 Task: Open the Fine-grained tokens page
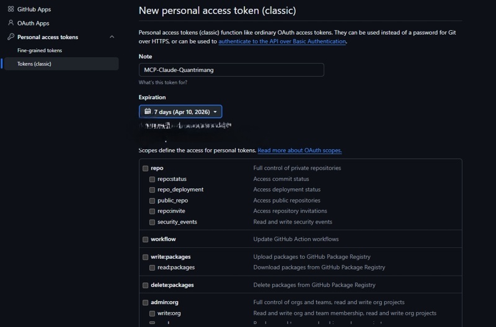click(40, 50)
